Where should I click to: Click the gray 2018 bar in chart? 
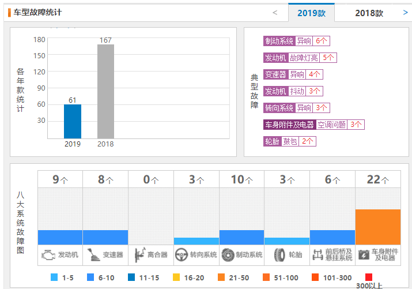105,92
